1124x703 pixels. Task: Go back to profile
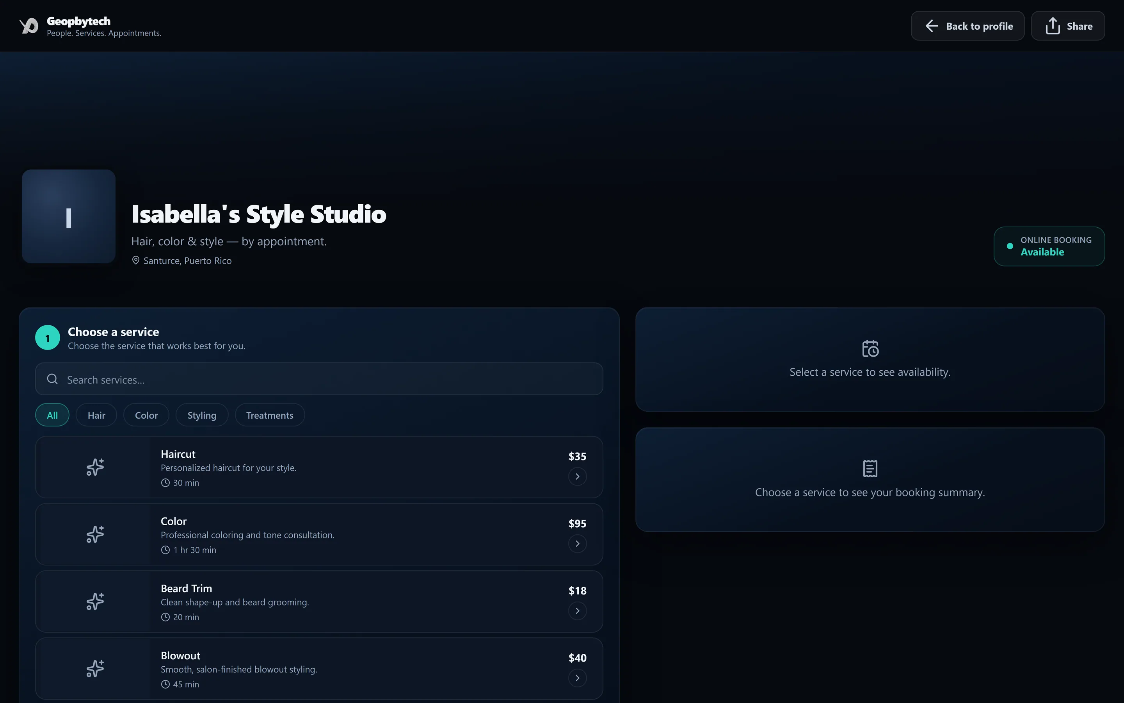967,26
